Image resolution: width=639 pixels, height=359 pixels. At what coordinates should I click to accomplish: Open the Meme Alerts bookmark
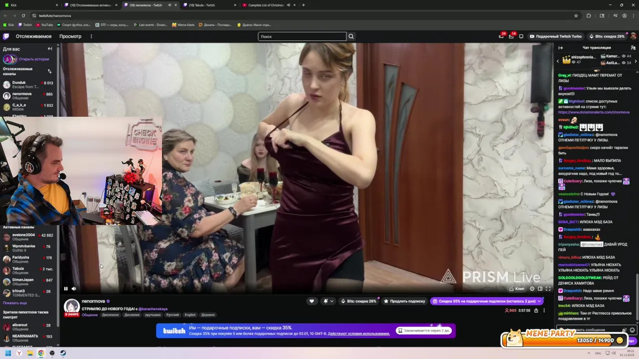[183, 25]
